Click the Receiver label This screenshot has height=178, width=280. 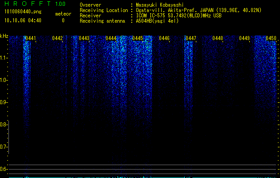click(90, 16)
